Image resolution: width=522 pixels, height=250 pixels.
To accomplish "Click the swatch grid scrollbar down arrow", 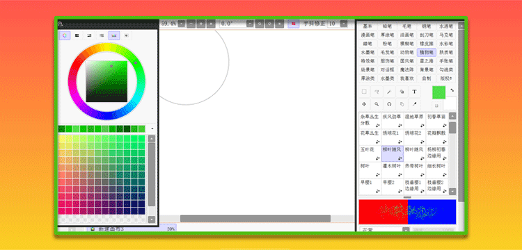I will click(x=152, y=219).
